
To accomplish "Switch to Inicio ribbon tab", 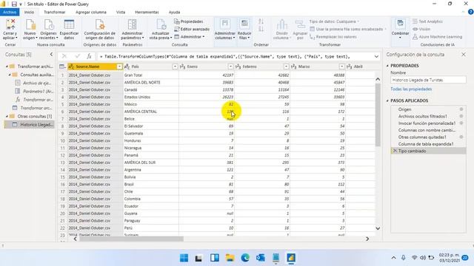I will click(29, 12).
